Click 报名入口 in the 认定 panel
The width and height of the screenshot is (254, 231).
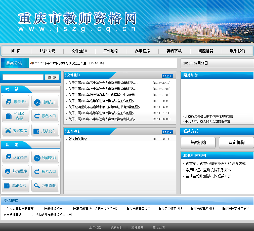(x=45, y=171)
